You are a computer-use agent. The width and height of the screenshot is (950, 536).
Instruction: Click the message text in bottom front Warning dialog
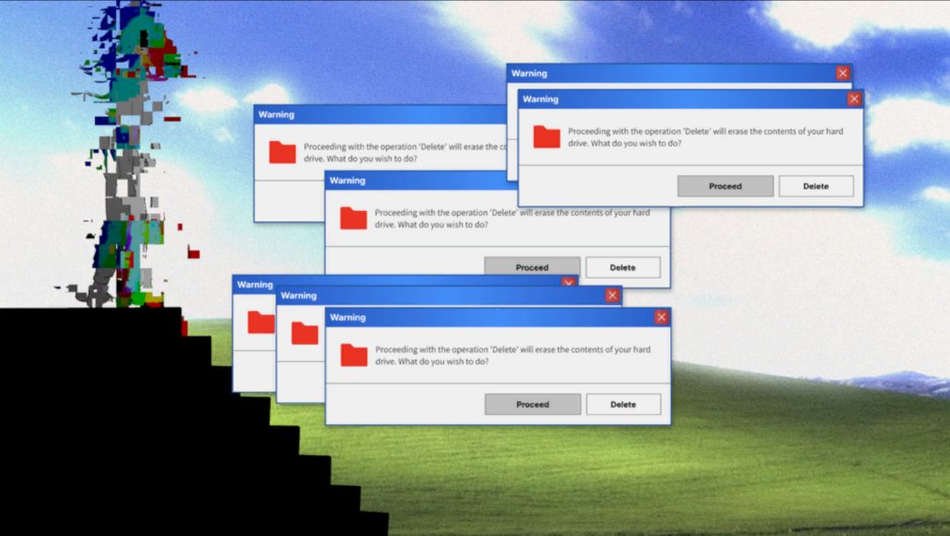[x=513, y=355]
